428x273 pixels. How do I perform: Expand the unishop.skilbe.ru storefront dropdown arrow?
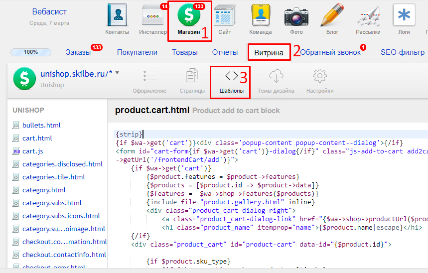117,73
